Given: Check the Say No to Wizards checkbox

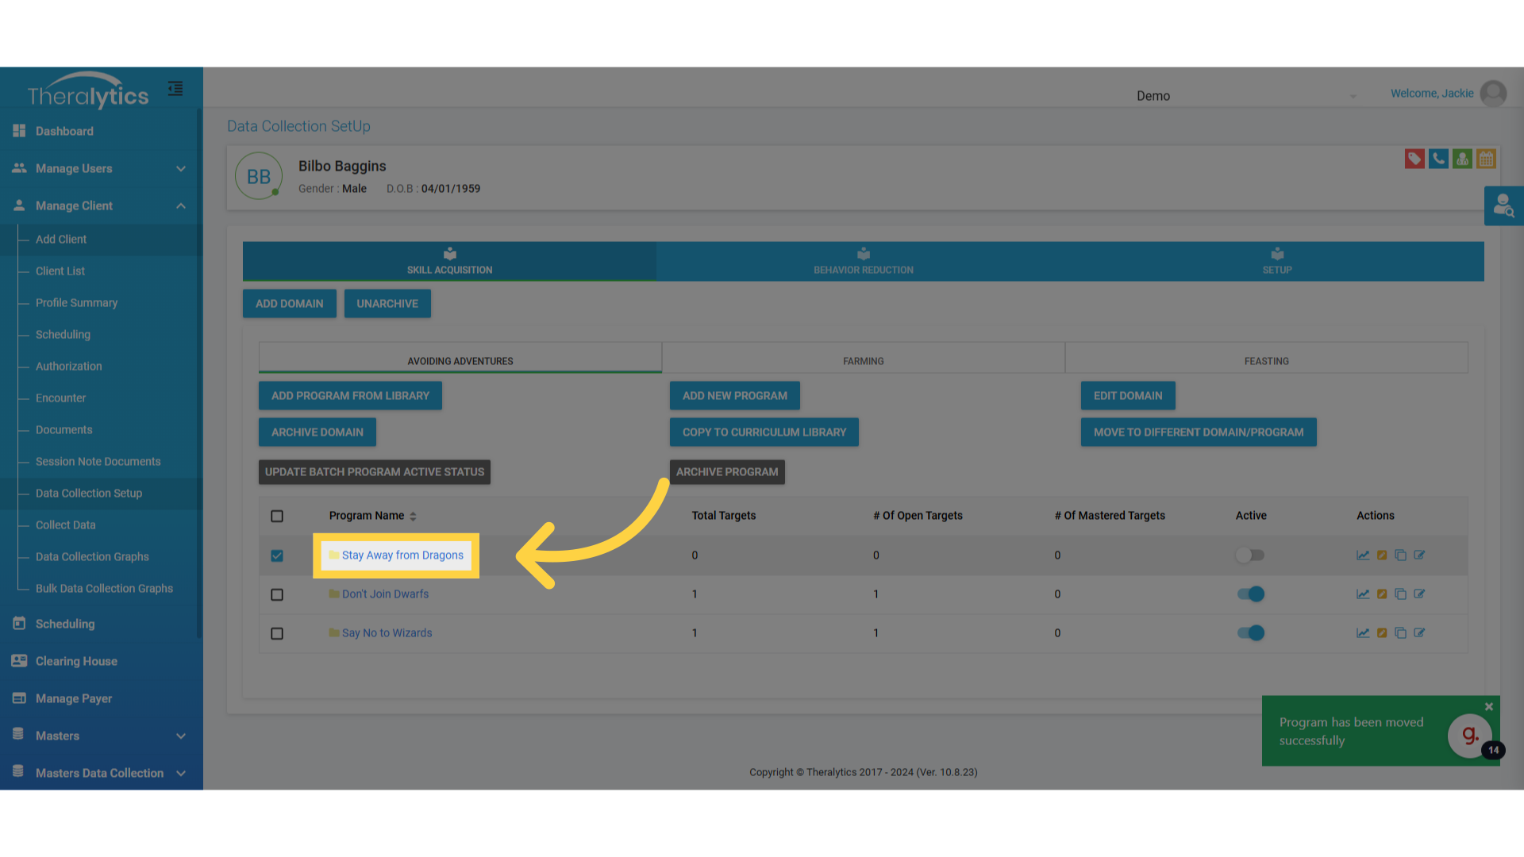Looking at the screenshot, I should coord(277,633).
